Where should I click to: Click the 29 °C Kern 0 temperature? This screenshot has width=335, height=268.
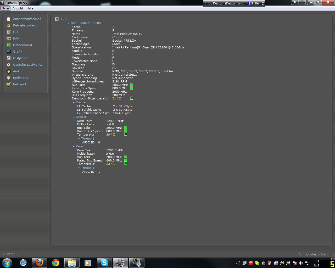(x=110, y=135)
